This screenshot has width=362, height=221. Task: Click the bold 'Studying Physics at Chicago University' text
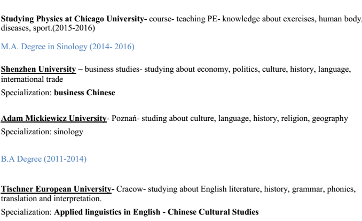pos(74,19)
